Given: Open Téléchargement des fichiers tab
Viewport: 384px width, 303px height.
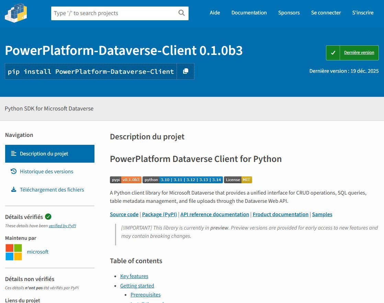Looking at the screenshot, I should (x=50, y=190).
